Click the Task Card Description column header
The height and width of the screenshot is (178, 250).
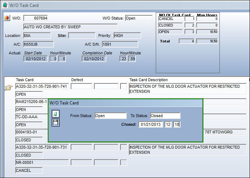tap(148, 80)
